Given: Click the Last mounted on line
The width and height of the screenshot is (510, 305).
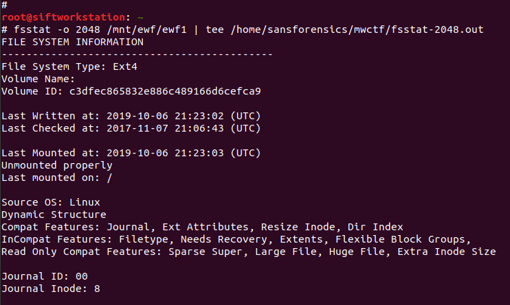Looking at the screenshot, I should [56, 178].
